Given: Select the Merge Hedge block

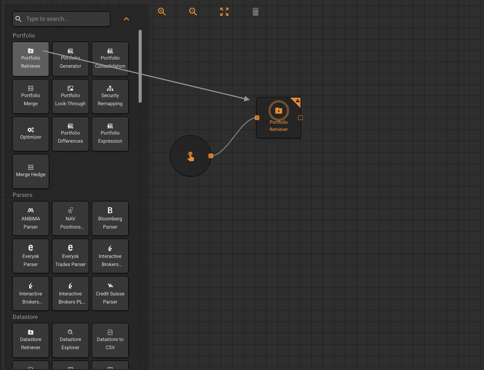Looking at the screenshot, I should click(x=31, y=172).
